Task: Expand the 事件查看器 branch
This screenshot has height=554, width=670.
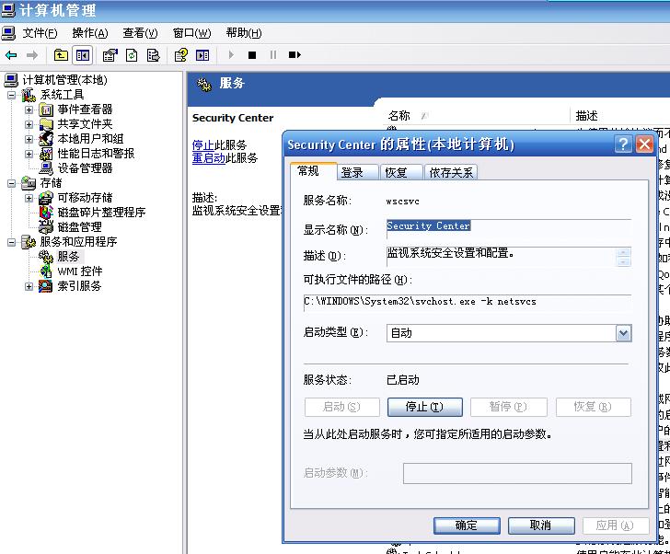Action: (x=29, y=110)
